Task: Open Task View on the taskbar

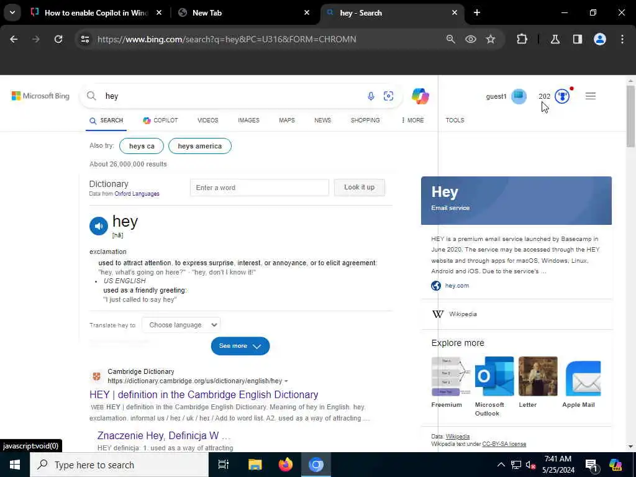Action: 224,465
